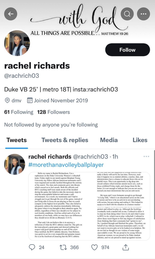Open the Media tab
Viewport: 155px width, 259px height.
[x=109, y=140]
